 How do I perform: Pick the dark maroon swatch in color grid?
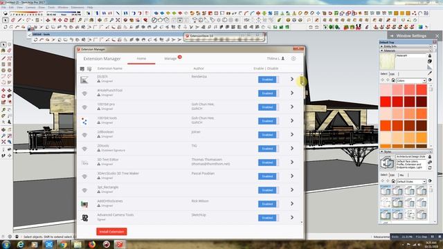pyautogui.click(x=422, y=102)
